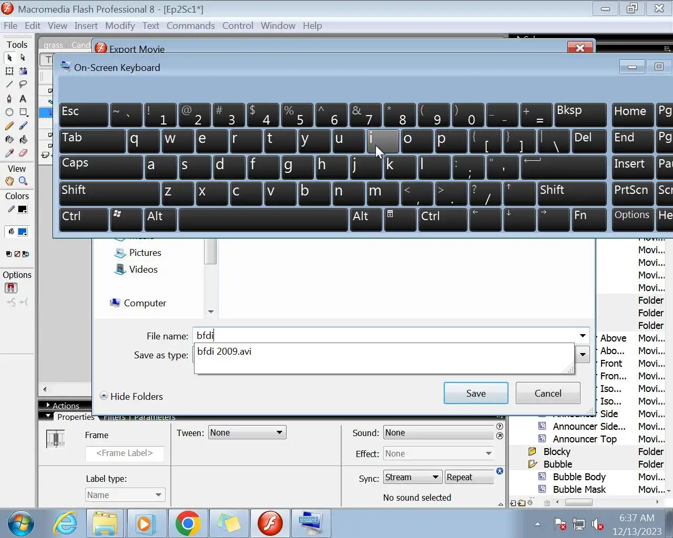Open the Repeat sound loop dropdown
Image resolution: width=673 pixels, height=538 pixels.
[x=469, y=477]
